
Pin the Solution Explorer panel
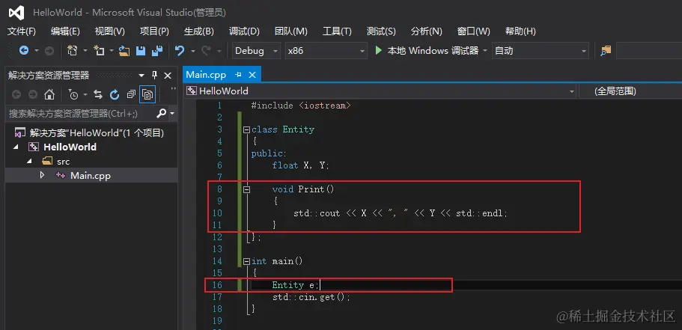pyautogui.click(x=154, y=76)
